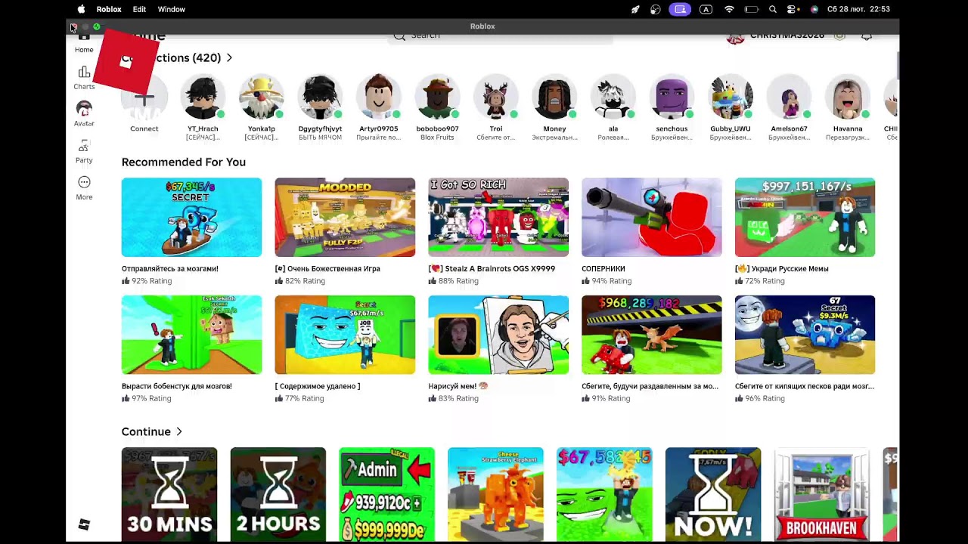Launch Siri from the menu bar
The height and width of the screenshot is (544, 968).
[x=814, y=9]
